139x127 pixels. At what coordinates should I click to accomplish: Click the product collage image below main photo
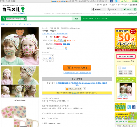20,82
